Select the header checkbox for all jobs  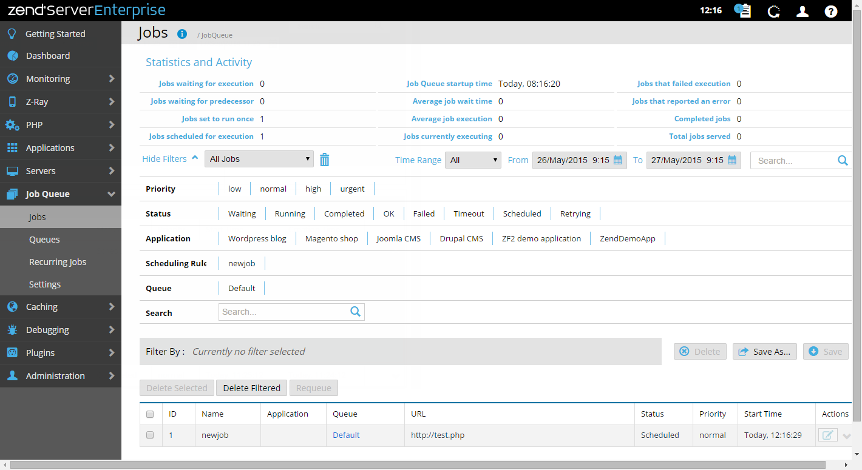point(150,414)
